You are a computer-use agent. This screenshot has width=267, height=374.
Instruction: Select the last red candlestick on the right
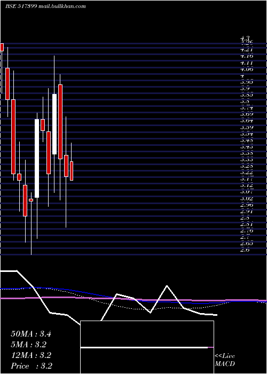72,171
